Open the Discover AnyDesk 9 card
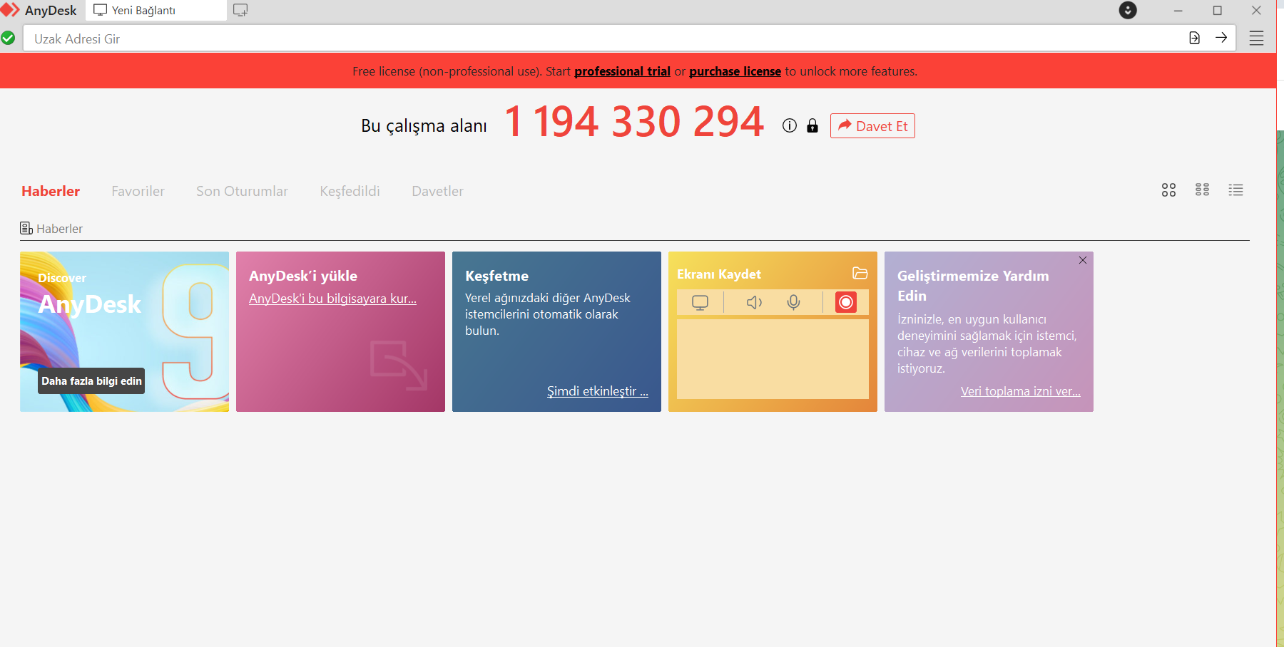 point(125,331)
